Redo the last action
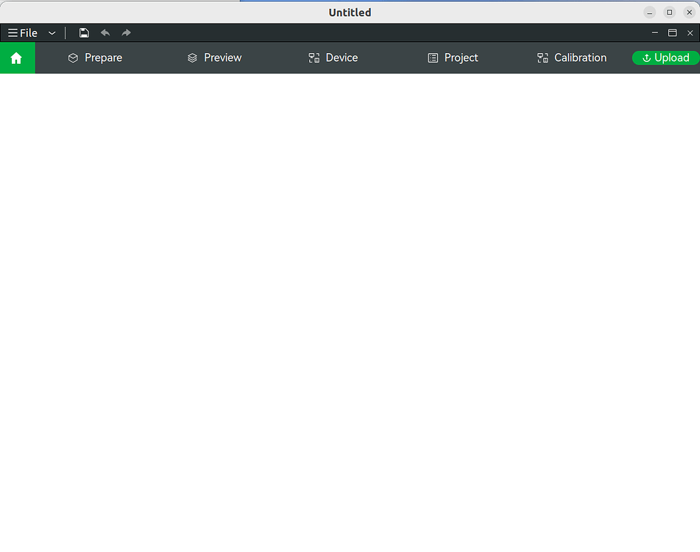The image size is (700, 552). coord(127,33)
